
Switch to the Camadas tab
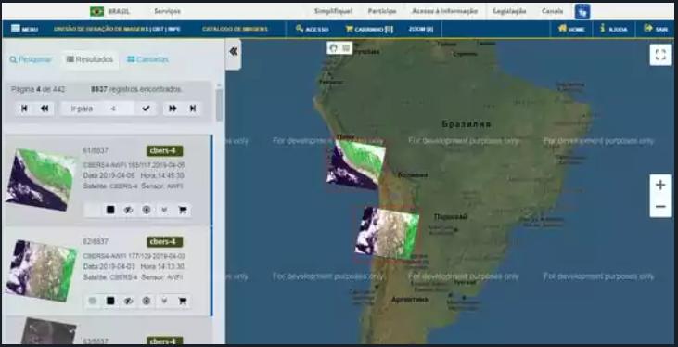click(x=147, y=59)
